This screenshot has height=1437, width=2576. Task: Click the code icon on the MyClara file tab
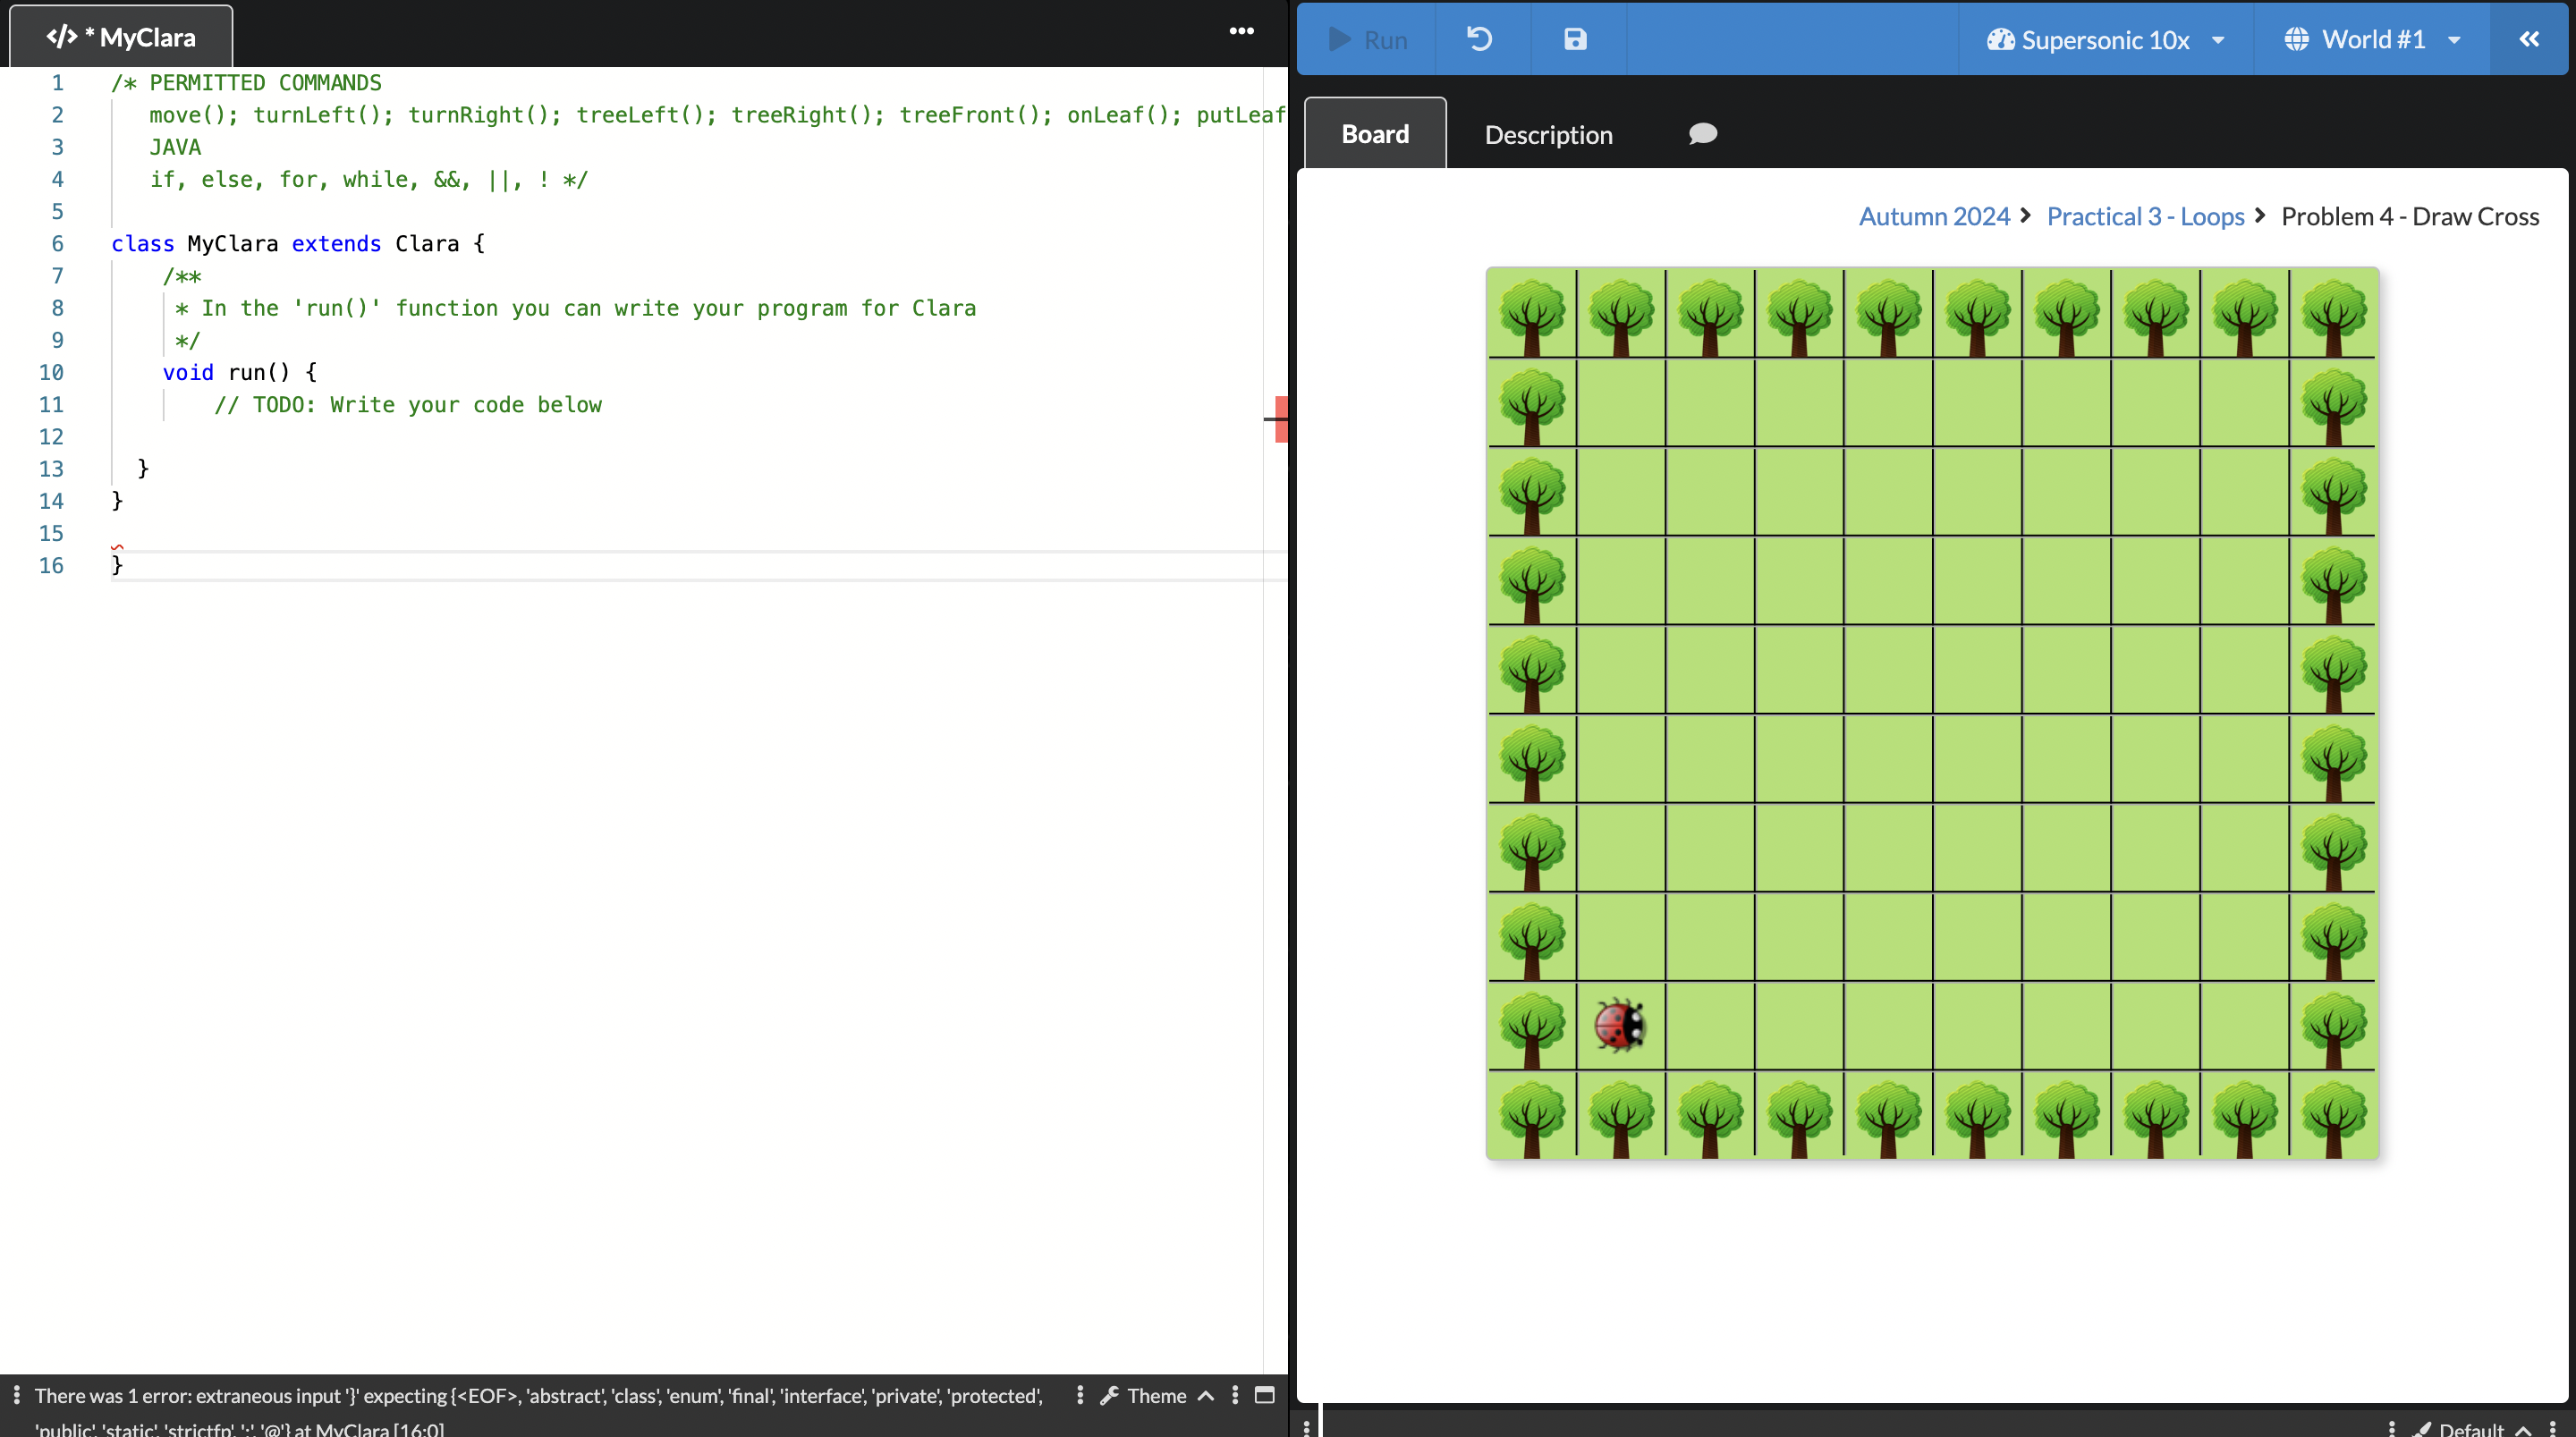[x=62, y=36]
